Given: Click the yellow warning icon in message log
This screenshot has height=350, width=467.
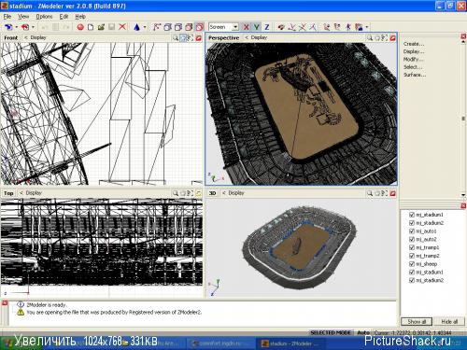Looking at the screenshot, I should [x=21, y=312].
